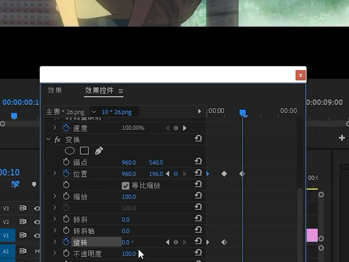
Task: Edit the 锚点 value 960.0
Action: (129, 162)
